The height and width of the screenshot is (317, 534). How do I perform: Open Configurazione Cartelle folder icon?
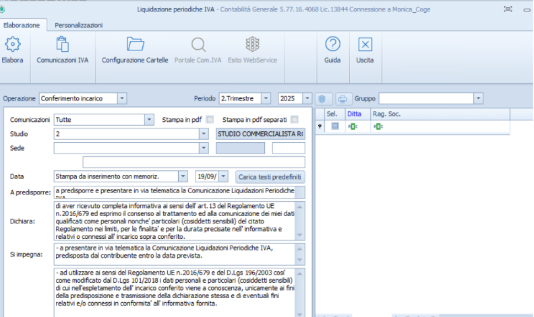(x=135, y=45)
